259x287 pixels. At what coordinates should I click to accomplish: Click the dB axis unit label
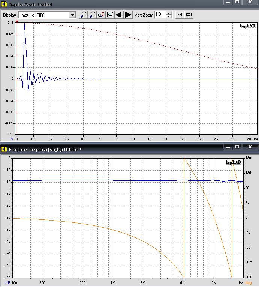coord(7,283)
